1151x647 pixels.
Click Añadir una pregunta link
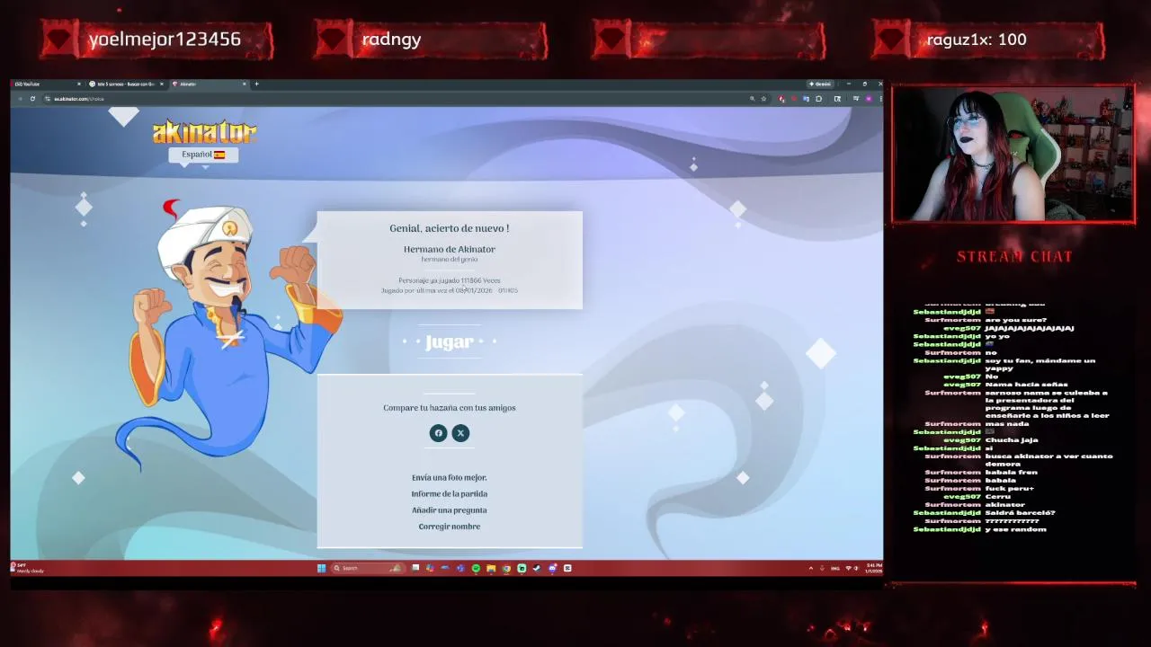pyautogui.click(x=449, y=510)
